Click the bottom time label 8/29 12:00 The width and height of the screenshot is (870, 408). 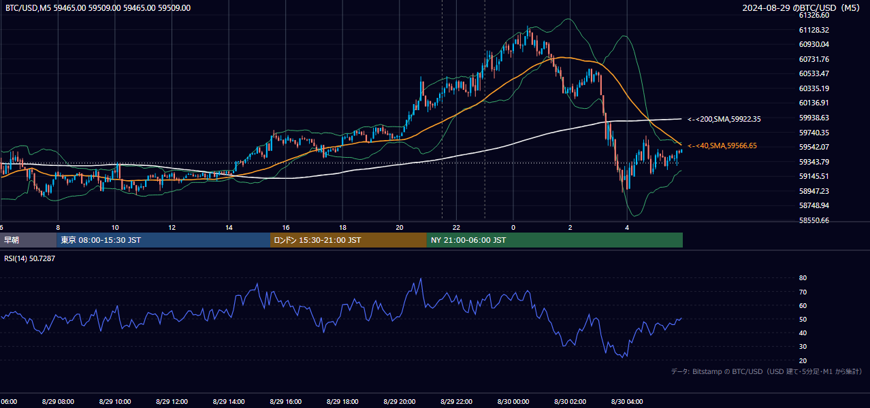pos(172,402)
